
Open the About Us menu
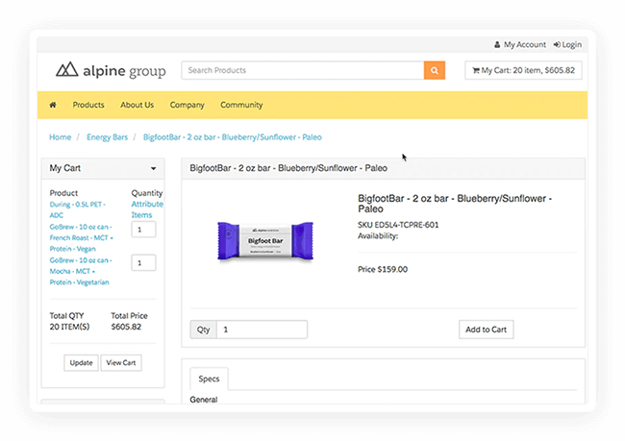tap(137, 105)
